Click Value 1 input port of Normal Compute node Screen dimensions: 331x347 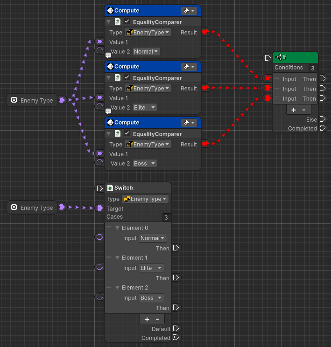tap(100, 42)
